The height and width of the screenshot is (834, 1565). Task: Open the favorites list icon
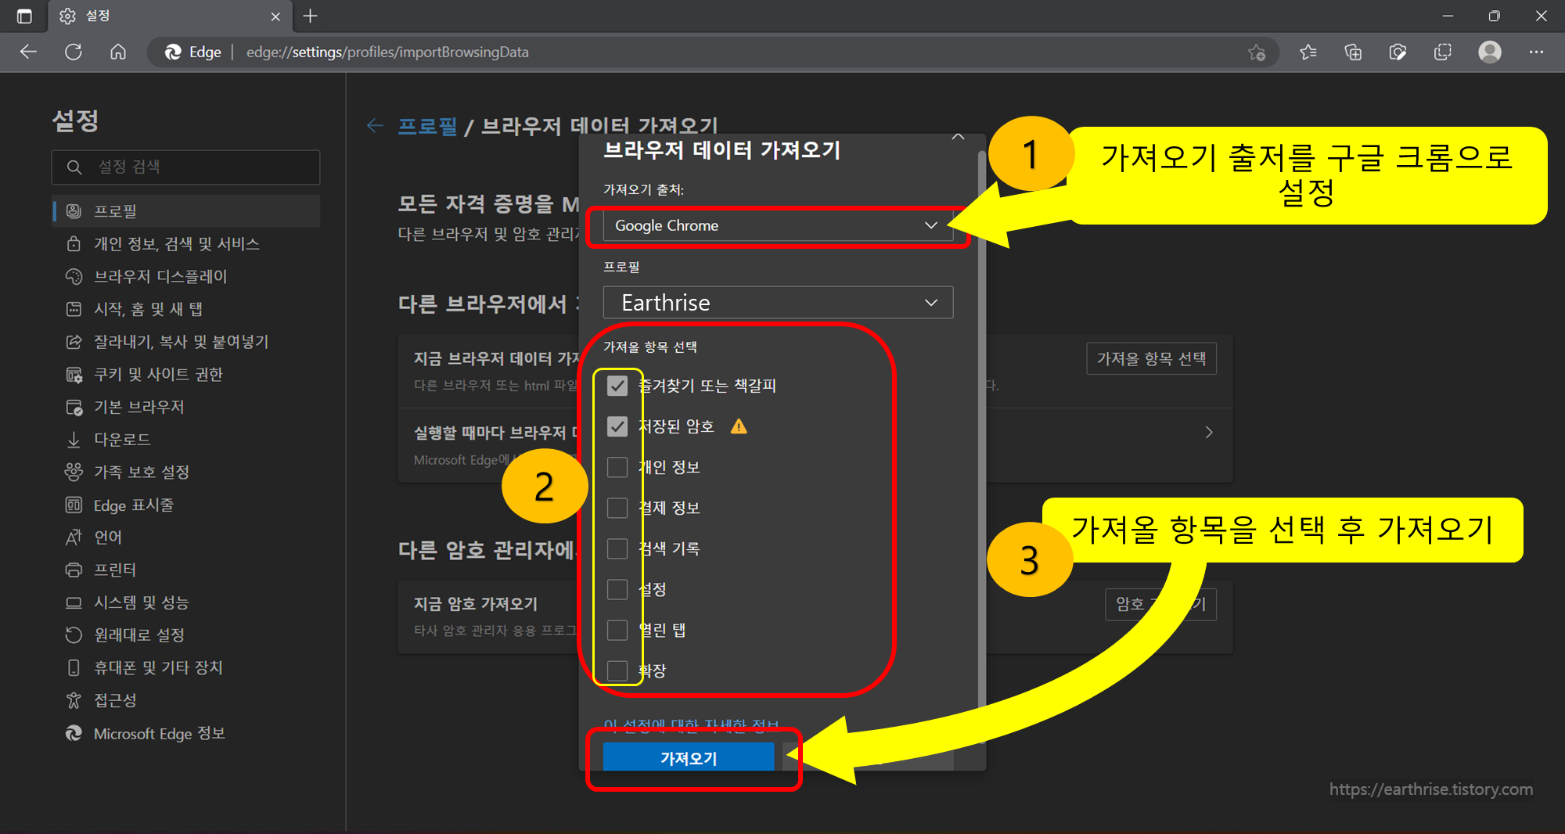1308,52
